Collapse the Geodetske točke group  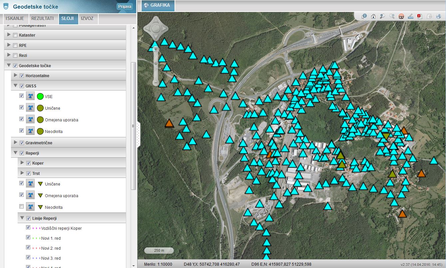tap(9, 66)
